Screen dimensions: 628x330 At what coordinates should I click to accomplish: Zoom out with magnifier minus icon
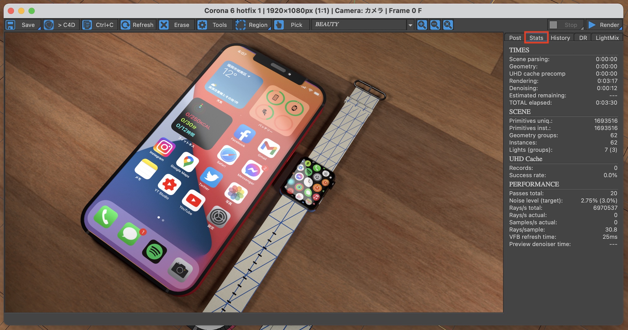point(435,25)
